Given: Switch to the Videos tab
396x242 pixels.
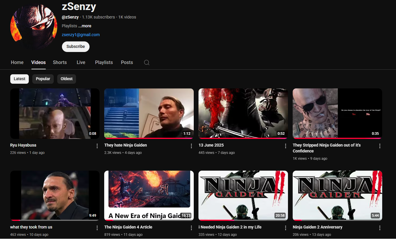Looking at the screenshot, I should [38, 62].
